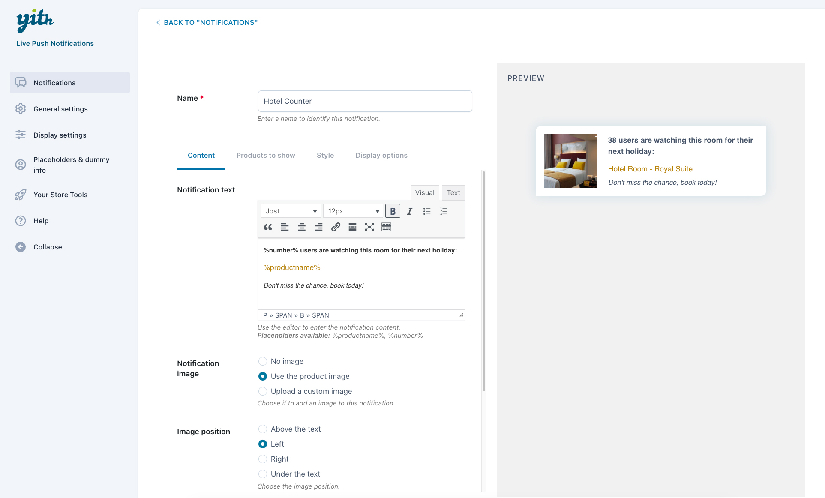Switch editor to Visual mode
The image size is (825, 498).
[425, 192]
